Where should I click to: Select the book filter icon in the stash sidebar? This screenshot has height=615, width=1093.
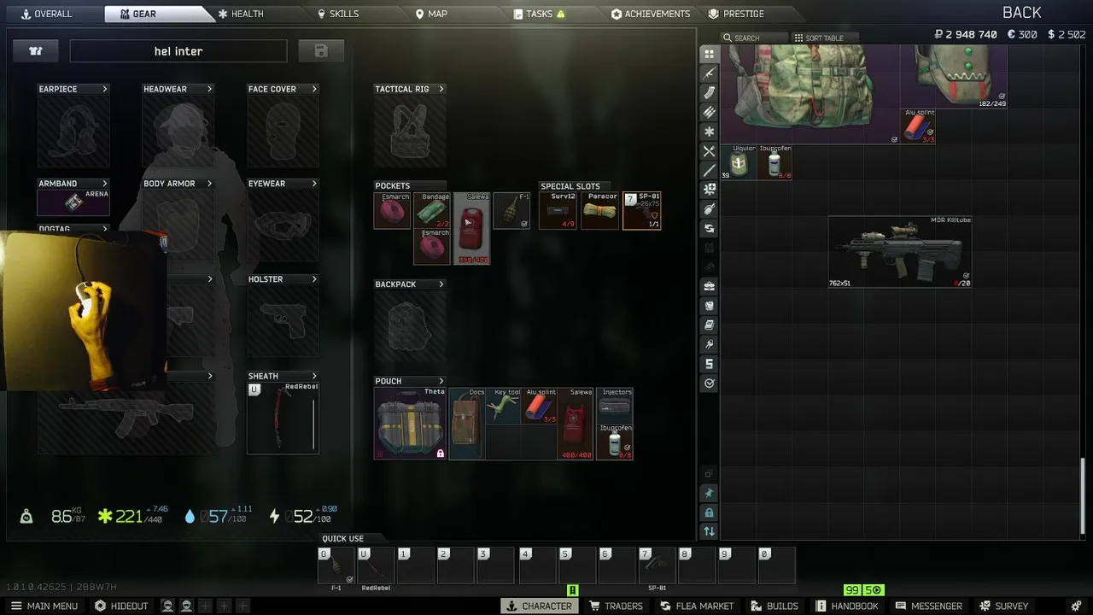[709, 325]
